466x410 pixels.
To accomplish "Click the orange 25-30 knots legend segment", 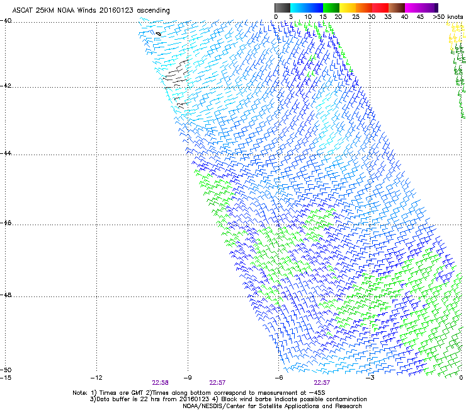I will pyautogui.click(x=364, y=8).
